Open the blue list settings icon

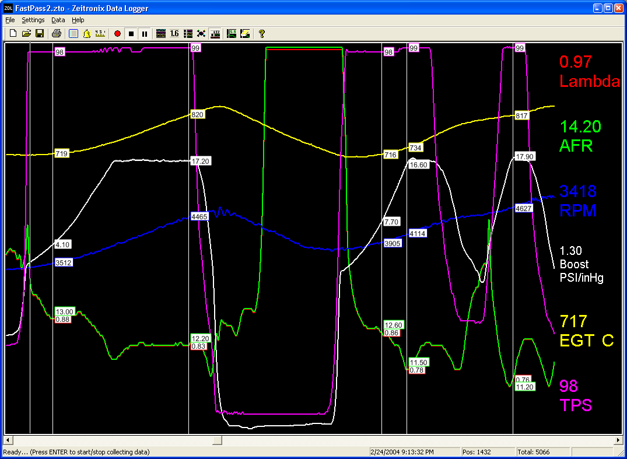[73, 34]
